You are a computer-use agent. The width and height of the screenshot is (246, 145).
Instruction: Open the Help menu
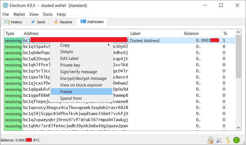tap(61, 14)
